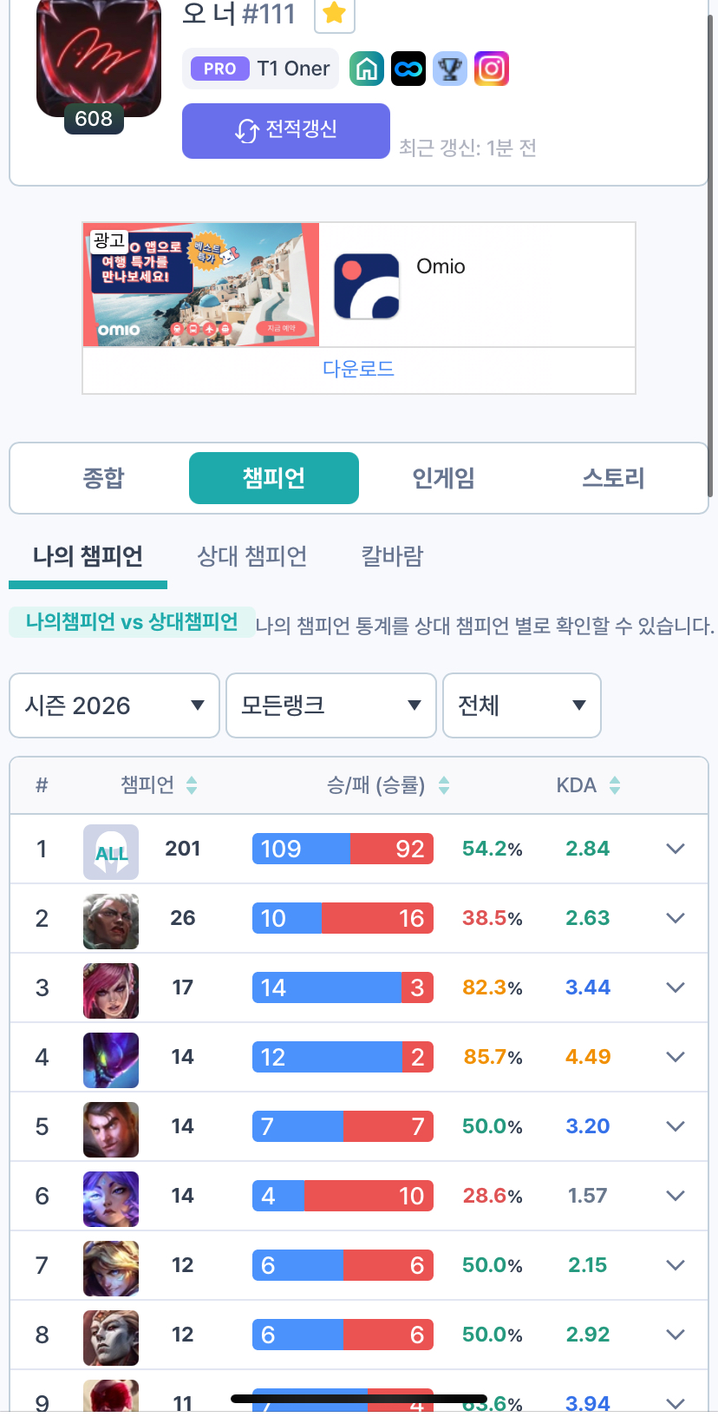The height and width of the screenshot is (1417, 718).
Task: Open the trophy icon link
Action: click(x=450, y=69)
